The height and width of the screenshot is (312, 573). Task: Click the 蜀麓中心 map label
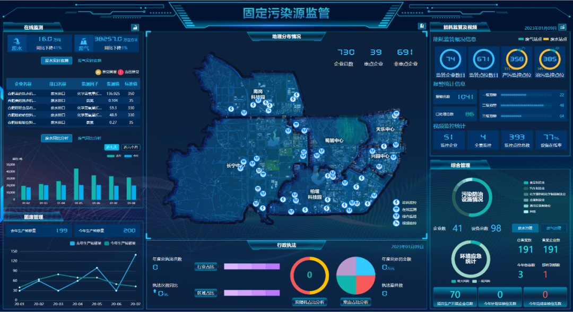(x=334, y=140)
